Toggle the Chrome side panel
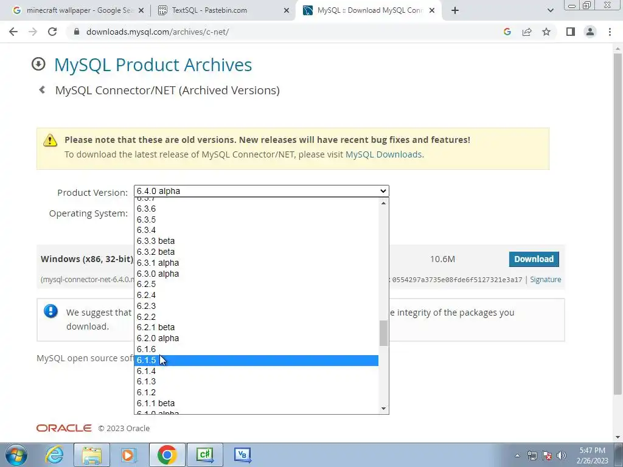623x467 pixels. pos(571,32)
